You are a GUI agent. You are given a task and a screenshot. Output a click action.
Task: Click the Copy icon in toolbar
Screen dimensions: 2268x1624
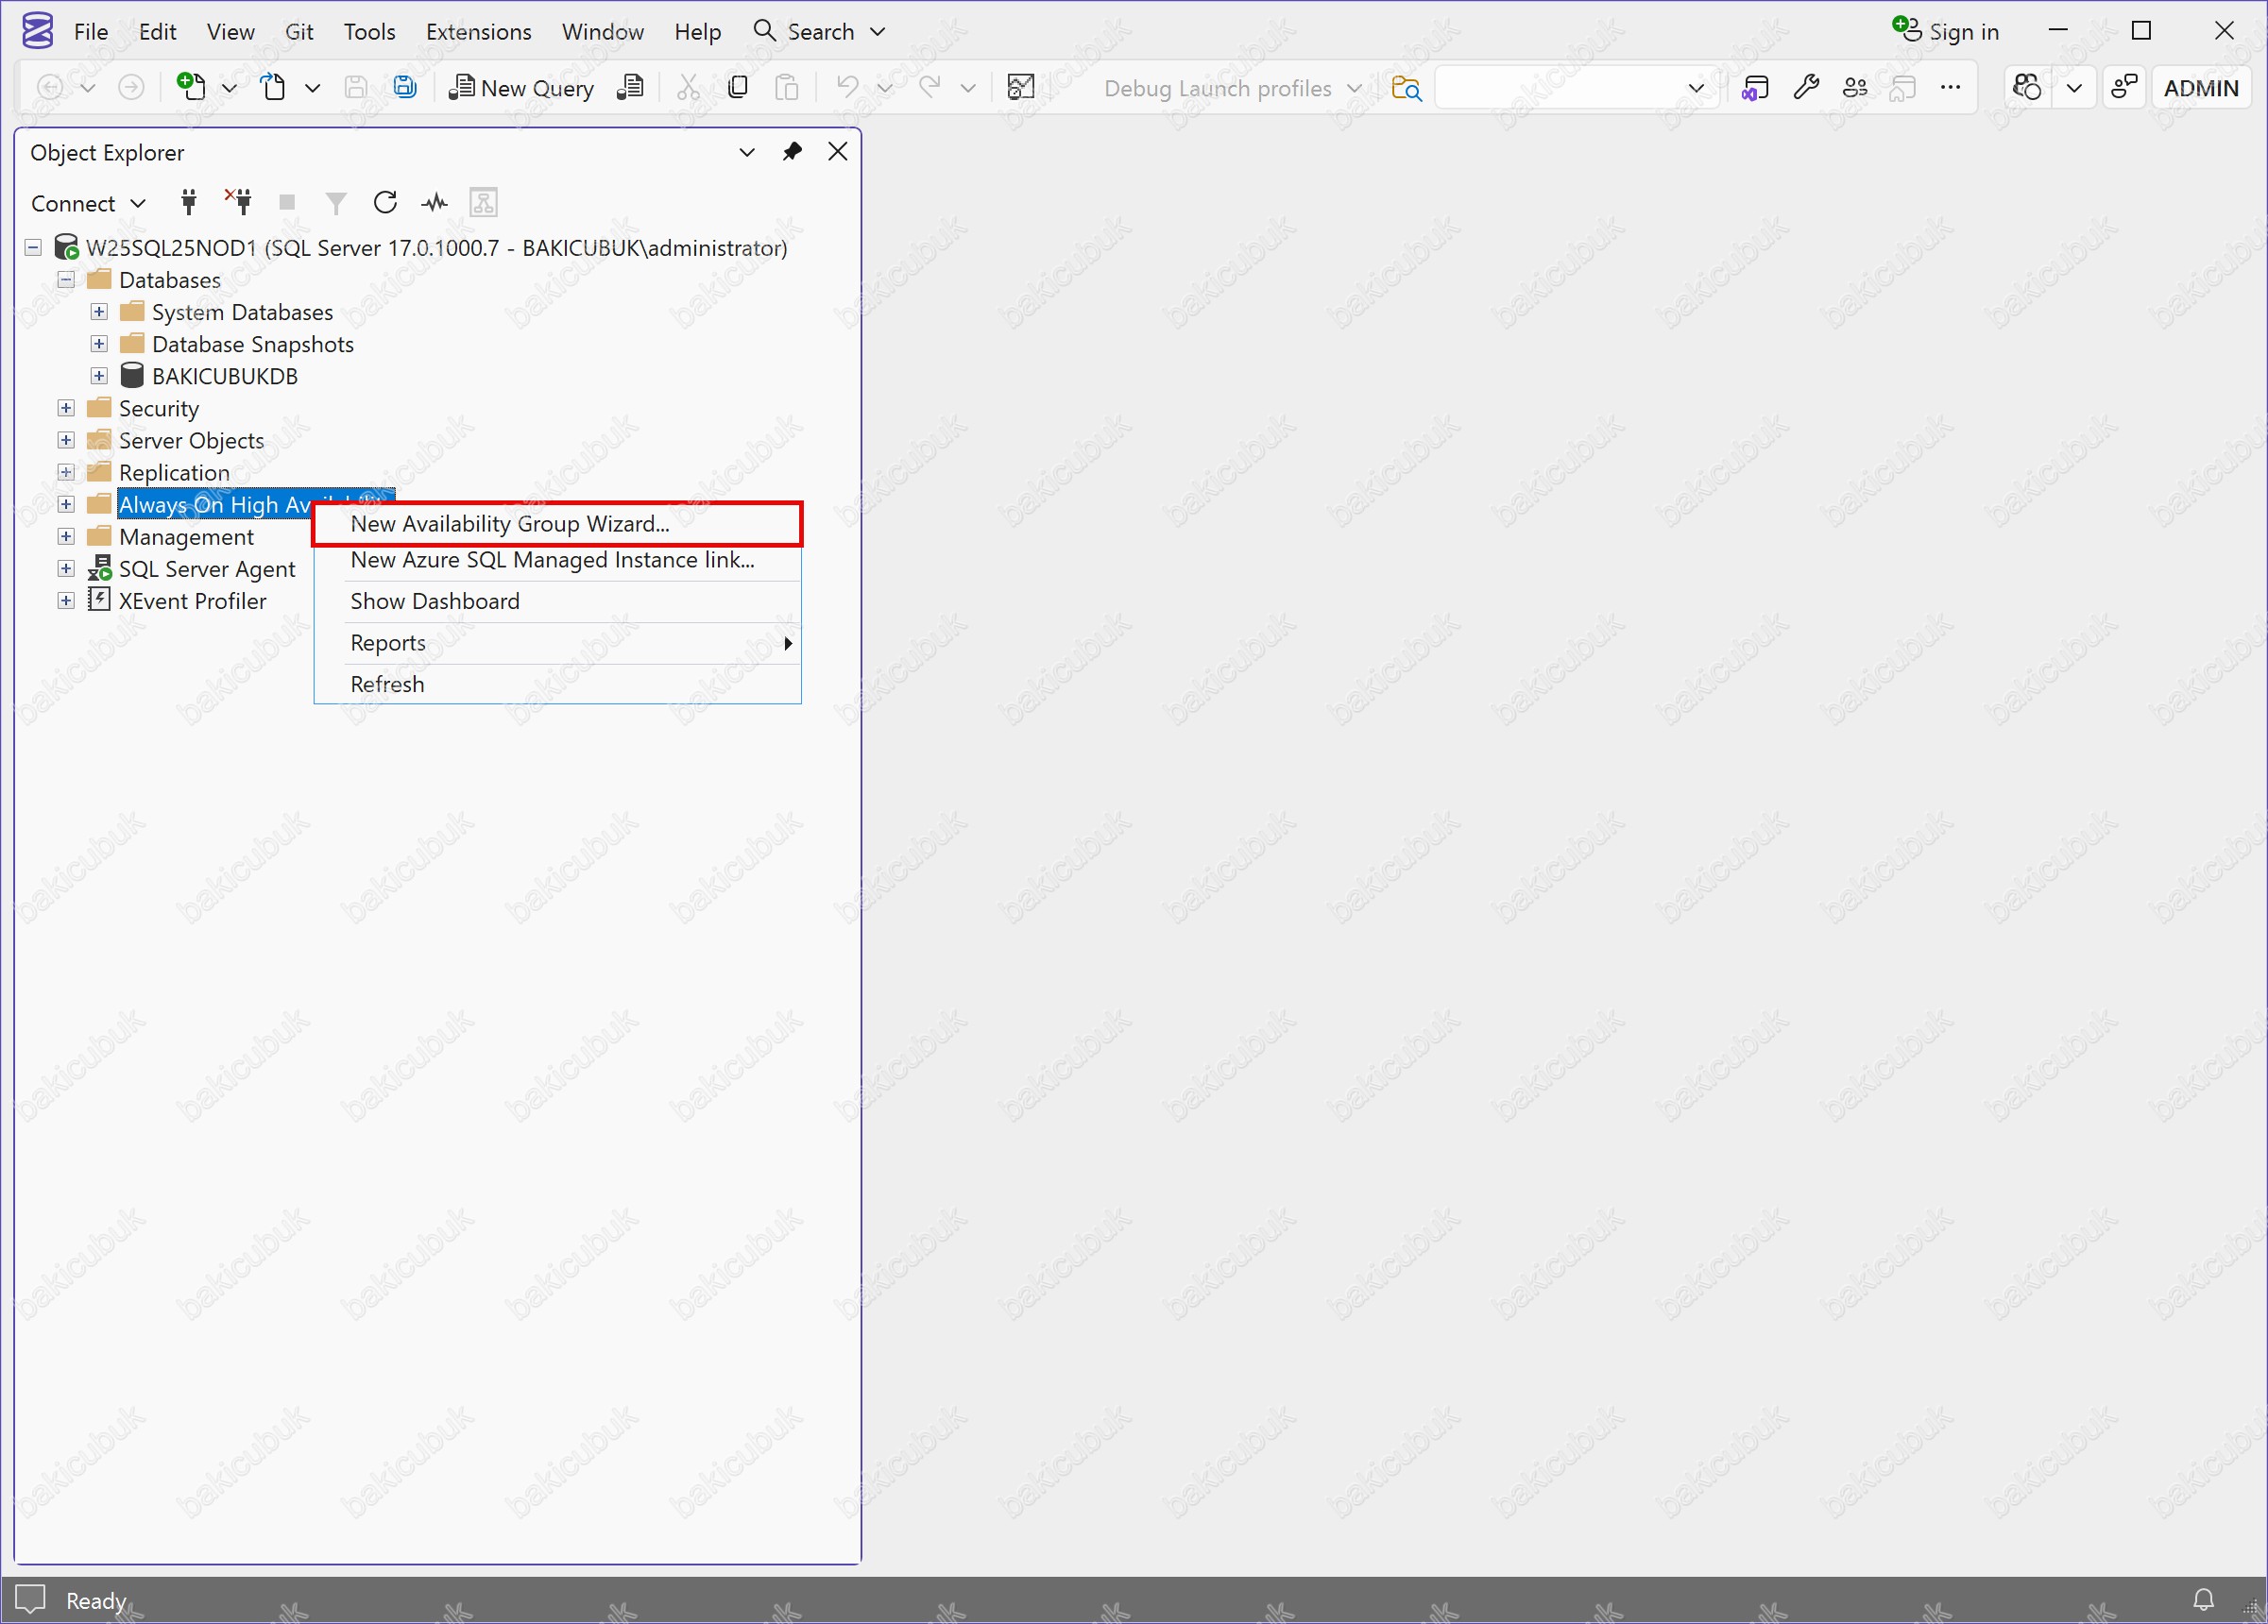738,88
